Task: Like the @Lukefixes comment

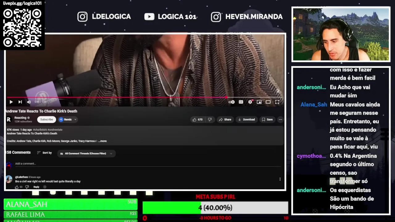Action: coord(17,187)
